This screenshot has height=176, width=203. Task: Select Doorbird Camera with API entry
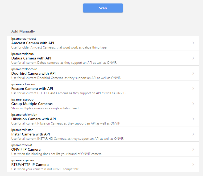pyautogui.click(x=33, y=73)
